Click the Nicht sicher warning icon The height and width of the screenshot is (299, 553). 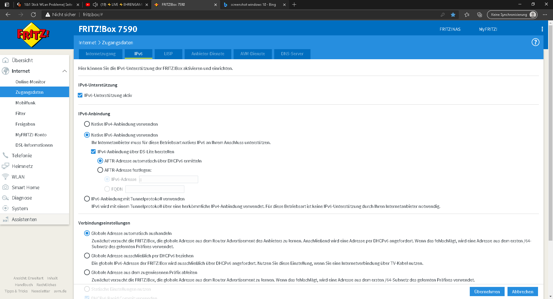(48, 15)
